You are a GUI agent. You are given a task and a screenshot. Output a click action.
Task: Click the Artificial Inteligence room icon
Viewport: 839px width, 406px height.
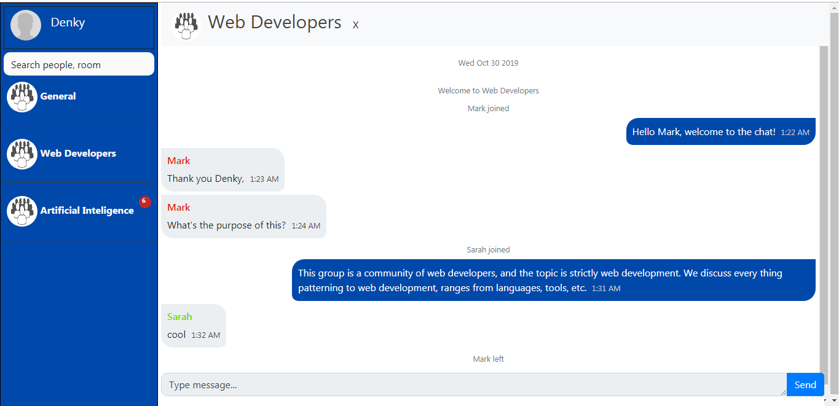(22, 211)
